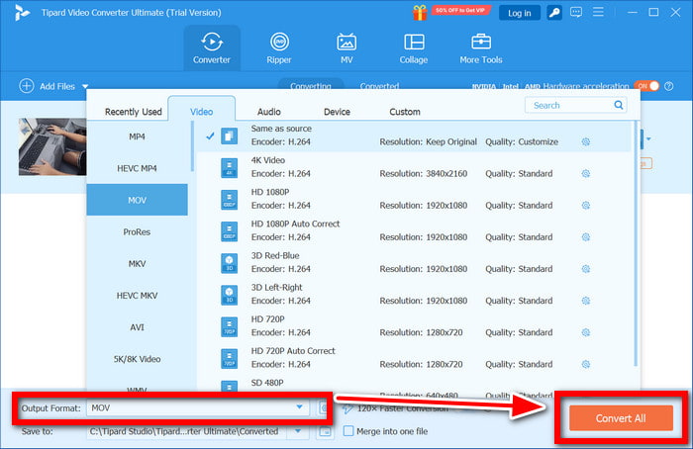Screen dimensions: 693x449
Task: Select the MP4 format
Action: [x=137, y=136]
